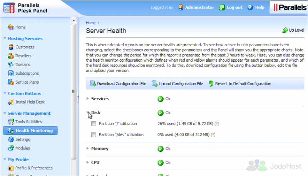
Task: Click the Log out link text
Action: (234, 7)
